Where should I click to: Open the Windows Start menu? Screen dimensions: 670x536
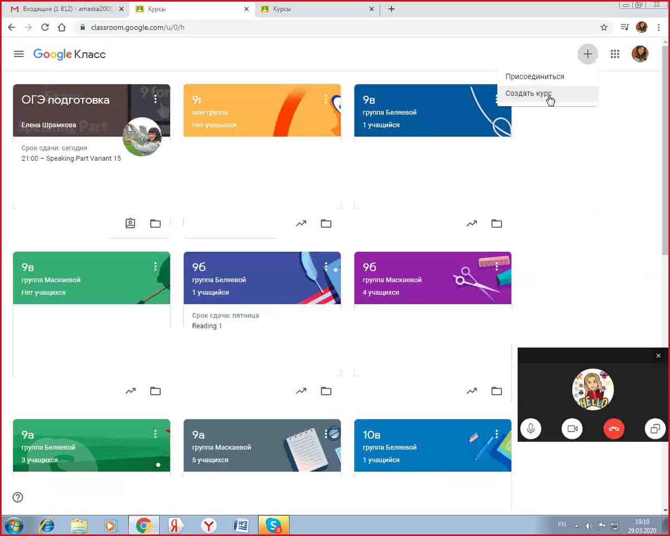tap(13, 525)
